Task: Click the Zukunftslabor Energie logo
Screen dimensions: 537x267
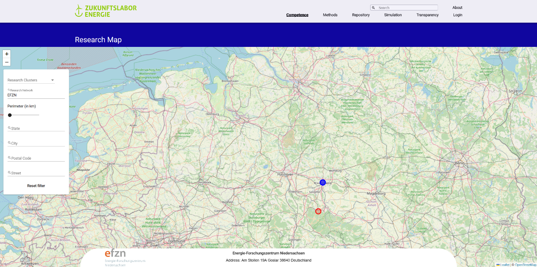Action: point(106,11)
